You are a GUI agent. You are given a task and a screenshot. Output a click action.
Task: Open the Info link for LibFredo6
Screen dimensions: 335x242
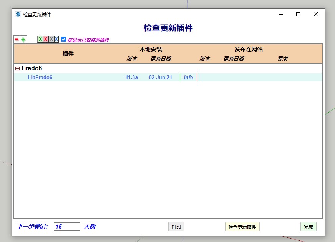tap(188, 78)
